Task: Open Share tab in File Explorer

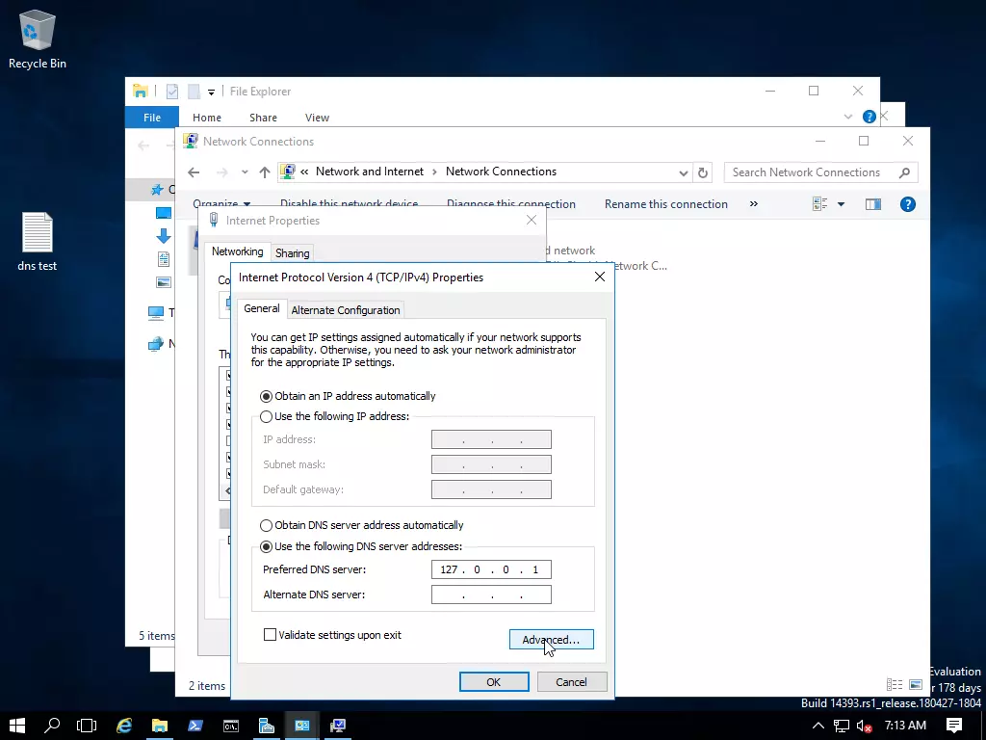Action: (x=263, y=118)
